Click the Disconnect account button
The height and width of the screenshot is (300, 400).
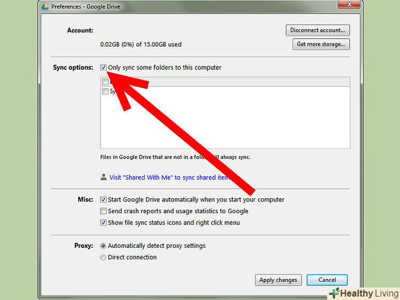[x=318, y=30]
